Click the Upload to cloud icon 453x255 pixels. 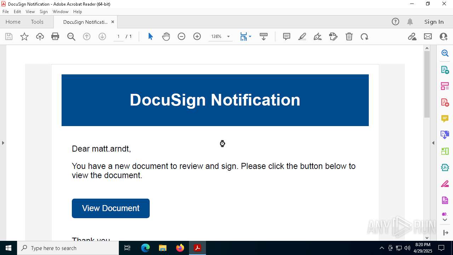click(x=40, y=36)
